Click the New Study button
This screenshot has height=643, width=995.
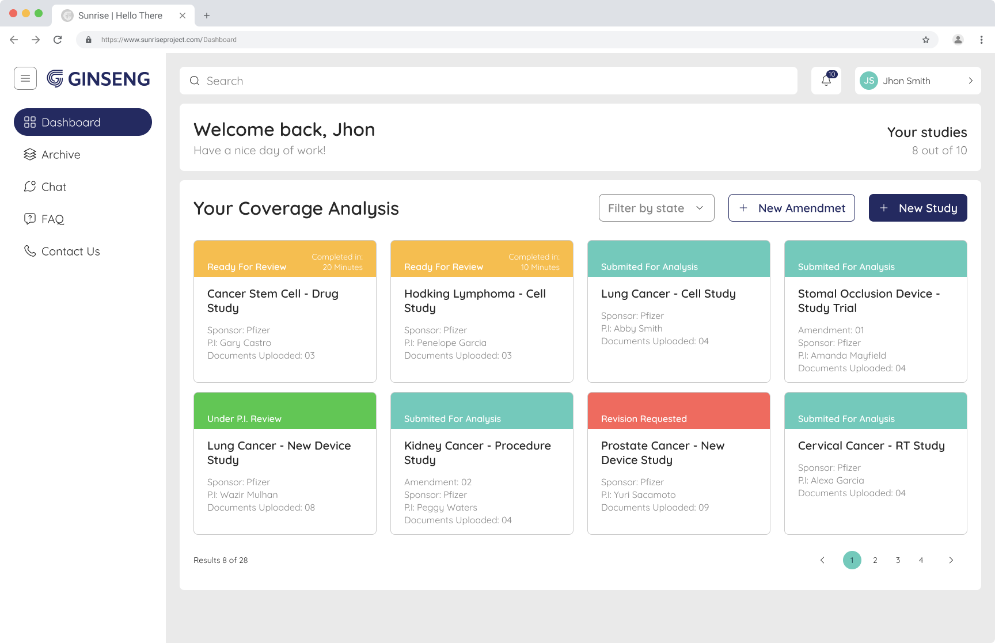click(918, 208)
